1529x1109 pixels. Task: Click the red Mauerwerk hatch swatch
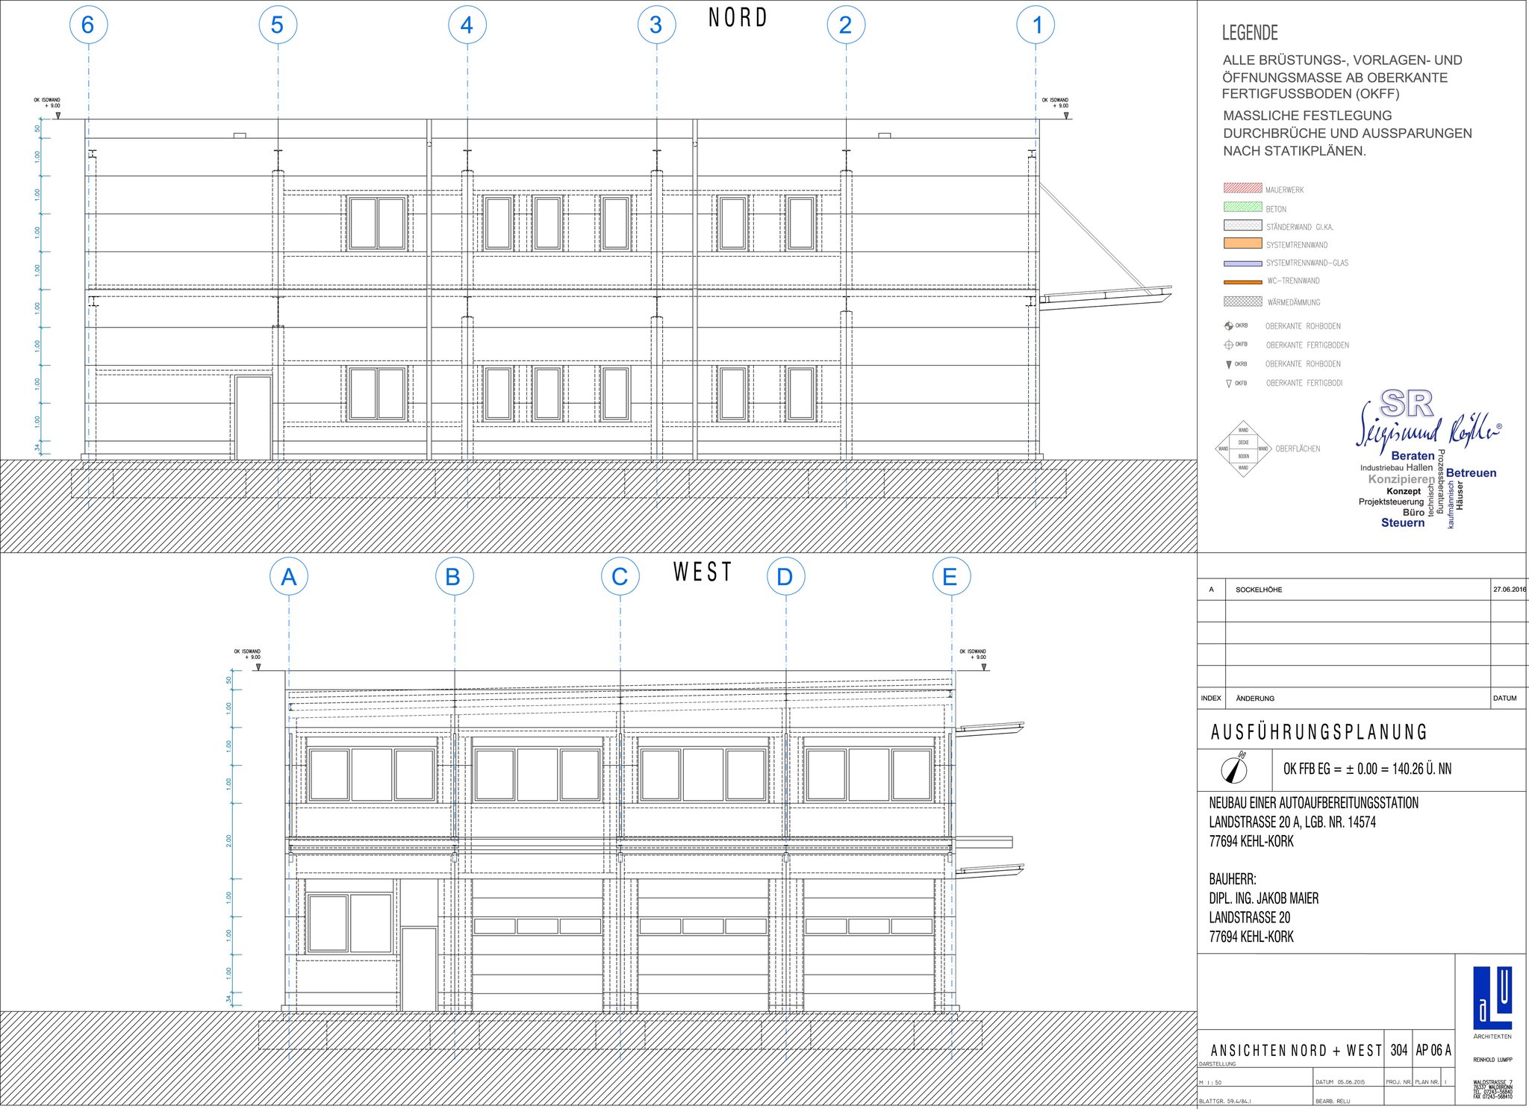click(1242, 189)
